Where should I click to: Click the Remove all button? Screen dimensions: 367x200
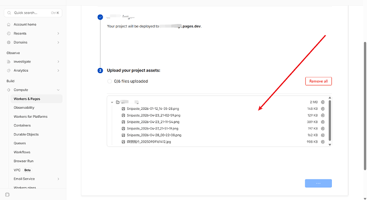(x=318, y=81)
